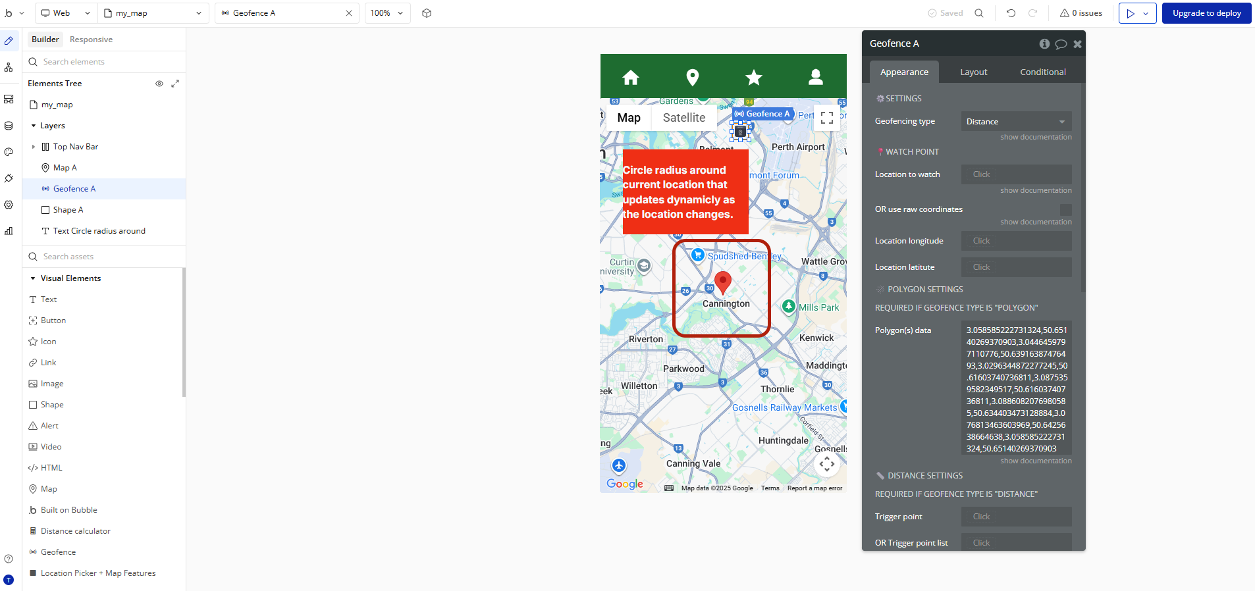Screen dimensions: 1255x591
Task: Show documentation under Geofencing type
Action: (x=1036, y=137)
